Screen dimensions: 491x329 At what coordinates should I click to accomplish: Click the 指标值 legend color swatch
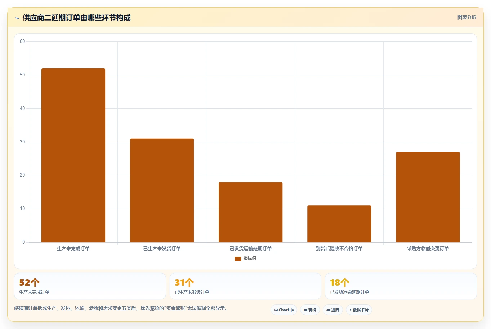click(x=238, y=259)
